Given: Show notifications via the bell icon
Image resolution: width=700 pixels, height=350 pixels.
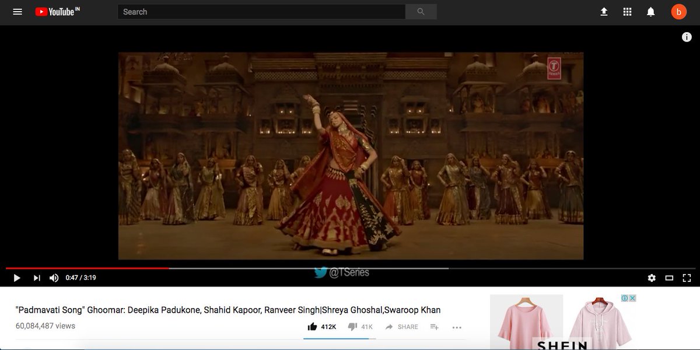Looking at the screenshot, I should pyautogui.click(x=651, y=12).
